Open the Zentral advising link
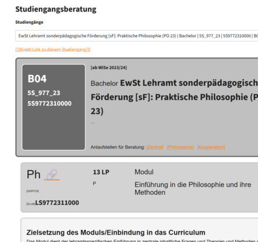The image size is (258, 242). (155, 147)
